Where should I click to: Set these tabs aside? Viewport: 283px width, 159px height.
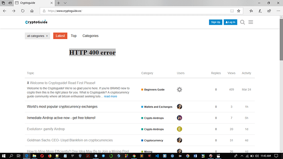pyautogui.click(x=10, y=3)
